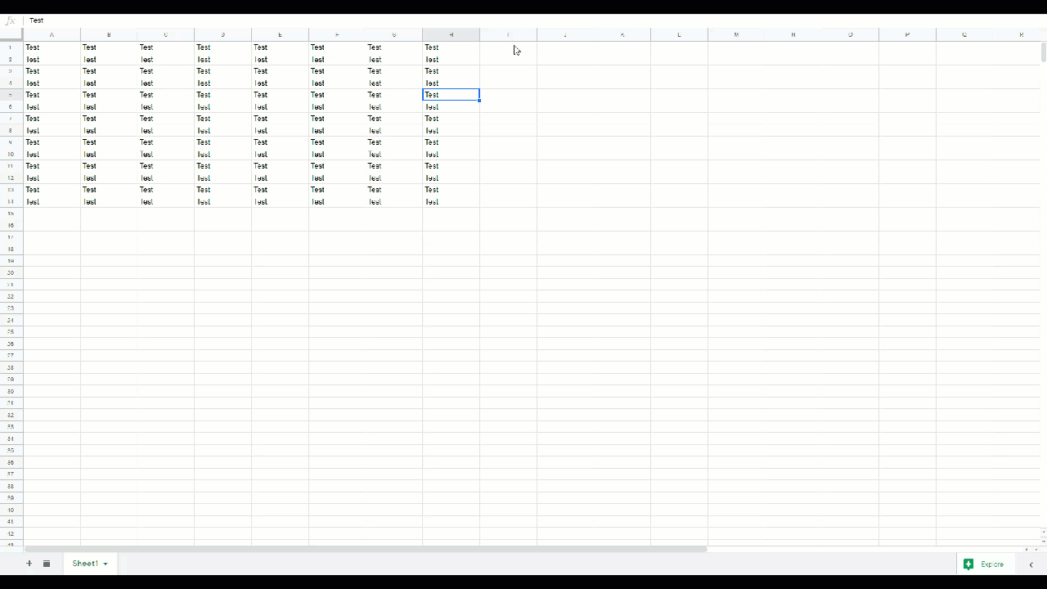
Task: Add a new sheet with the plus icon
Action: point(29,563)
